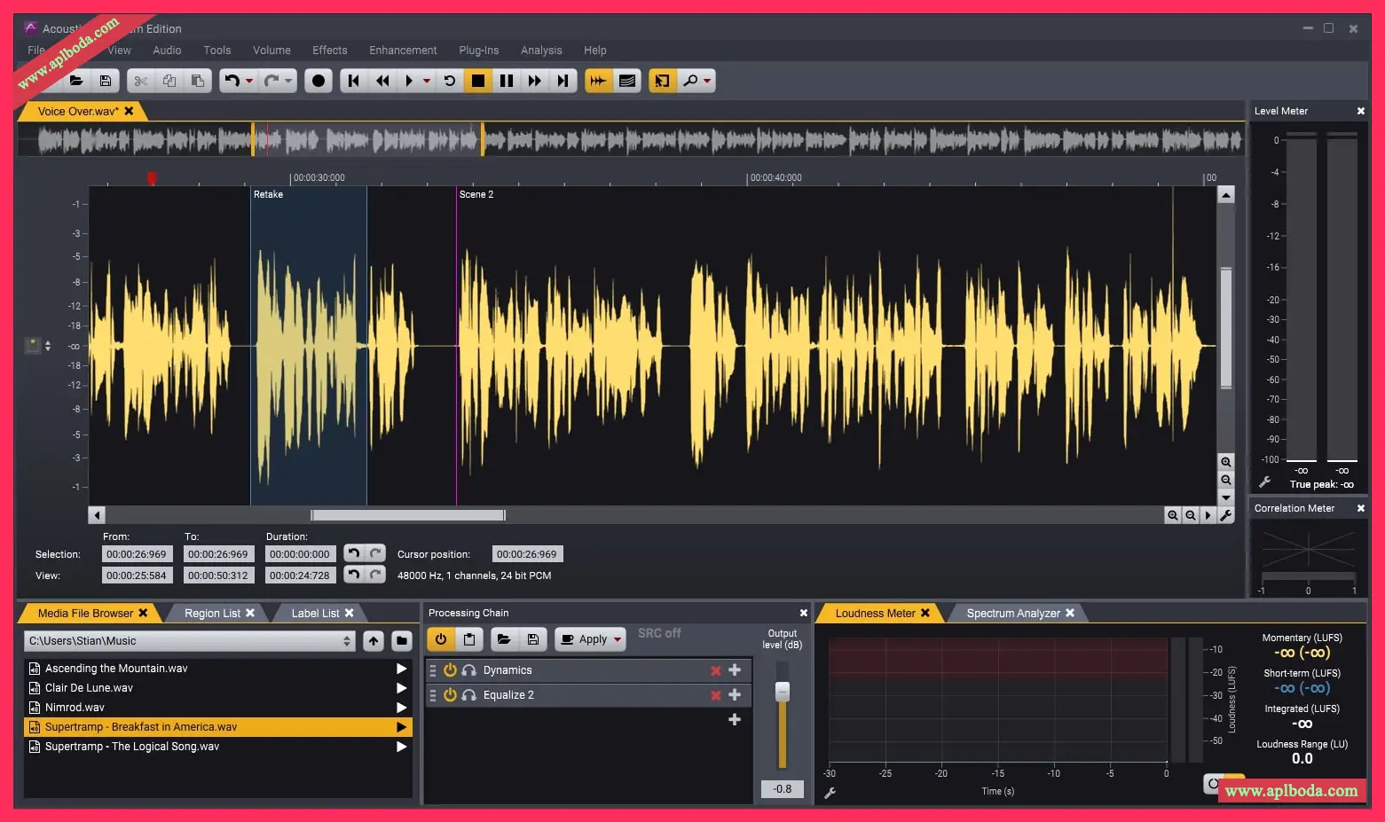Close the Media File Browser tab
1385x822 pixels.
pyautogui.click(x=143, y=613)
